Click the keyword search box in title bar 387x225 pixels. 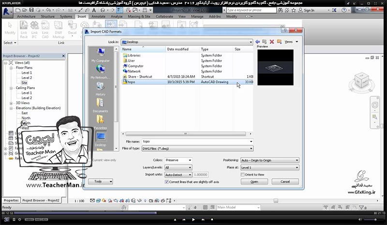tap(252, 10)
